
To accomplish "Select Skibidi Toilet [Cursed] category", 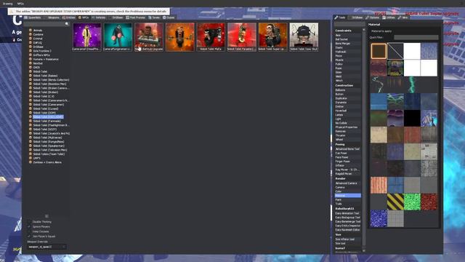I will 45,108.
